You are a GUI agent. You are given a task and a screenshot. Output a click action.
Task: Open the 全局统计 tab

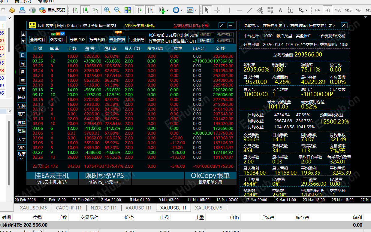[x=38, y=39]
